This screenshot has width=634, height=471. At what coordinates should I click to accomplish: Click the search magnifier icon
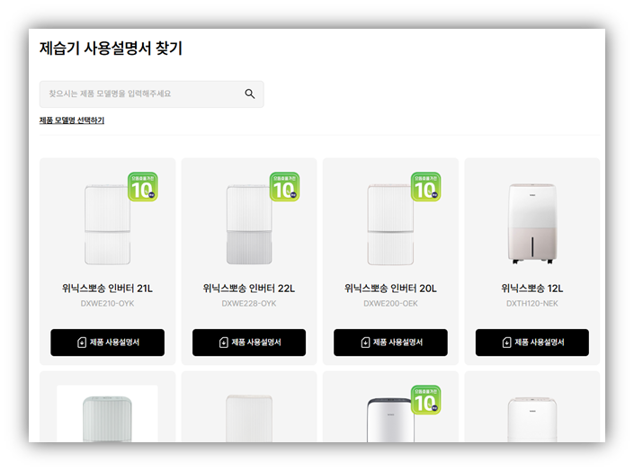250,93
